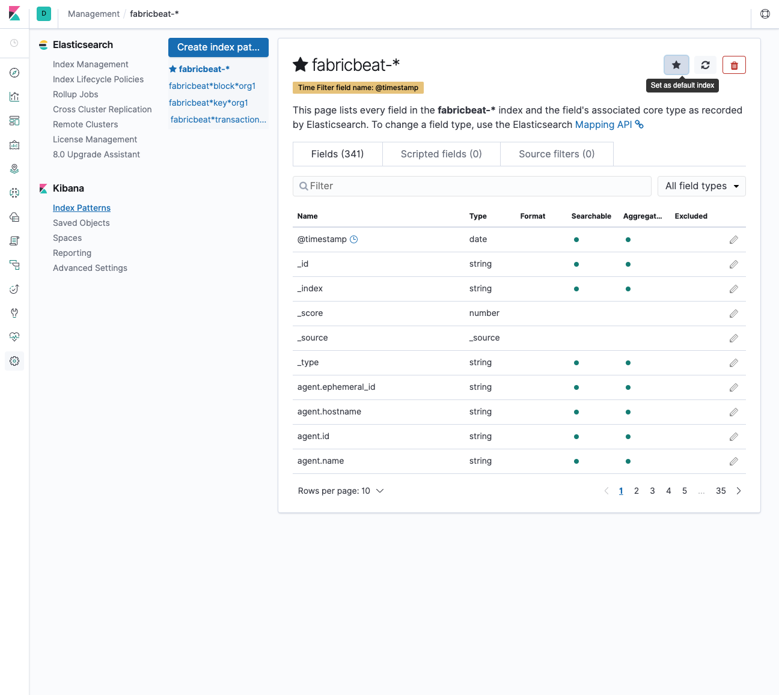Open the Mapping API link
The width and height of the screenshot is (779, 695).
[609, 124]
